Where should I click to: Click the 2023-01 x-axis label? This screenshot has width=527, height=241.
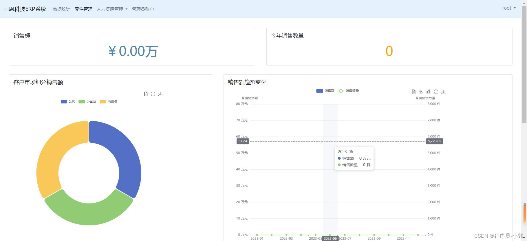pyautogui.click(x=257, y=239)
